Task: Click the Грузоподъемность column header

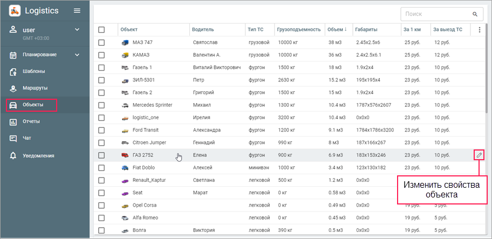Action: point(299,30)
